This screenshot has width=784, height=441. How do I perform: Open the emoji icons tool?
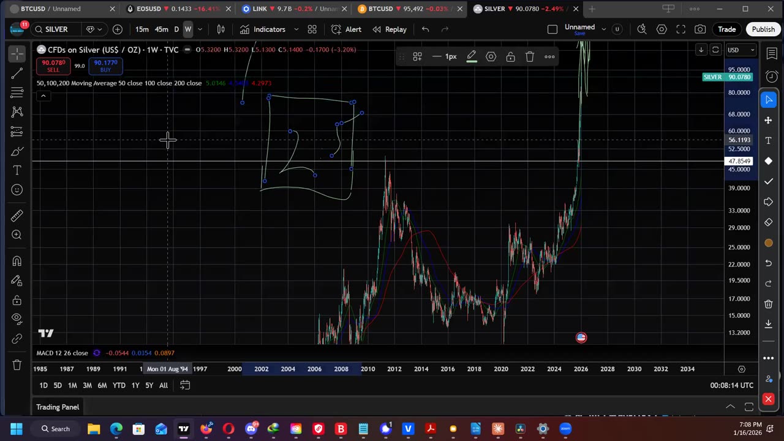point(17,190)
